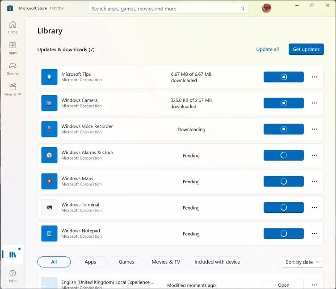
Task: Click the Windows Notepad app icon
Action: point(49,233)
